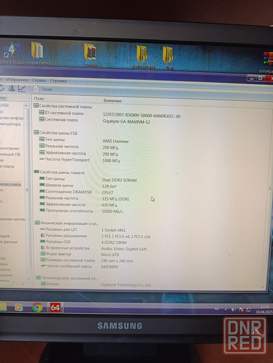Open the Избранное menu

pyautogui.click(x=17, y=80)
